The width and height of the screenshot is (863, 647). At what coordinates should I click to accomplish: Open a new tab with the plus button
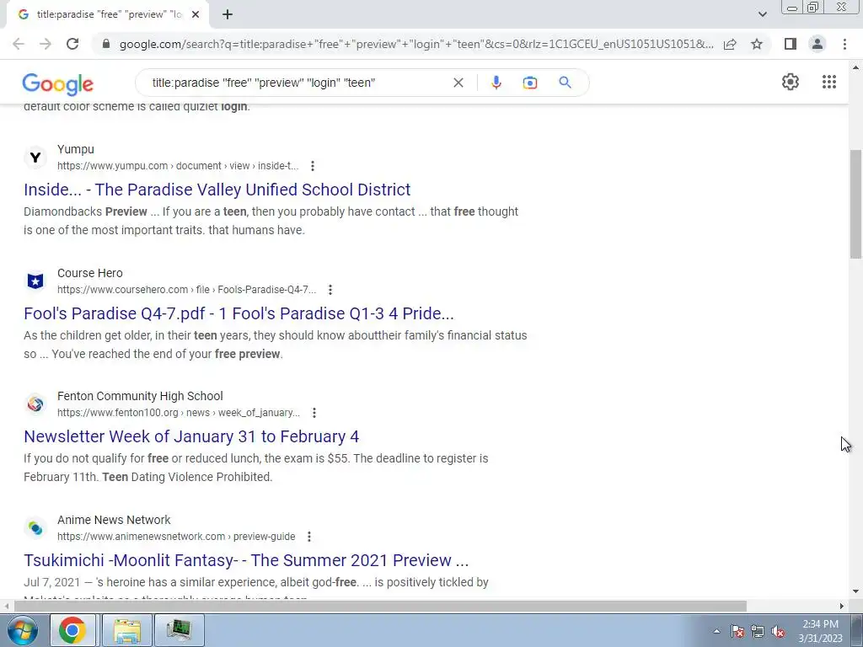pyautogui.click(x=228, y=15)
